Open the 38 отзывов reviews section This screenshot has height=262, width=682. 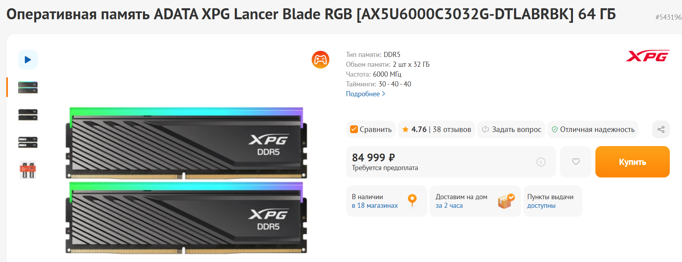[452, 129]
